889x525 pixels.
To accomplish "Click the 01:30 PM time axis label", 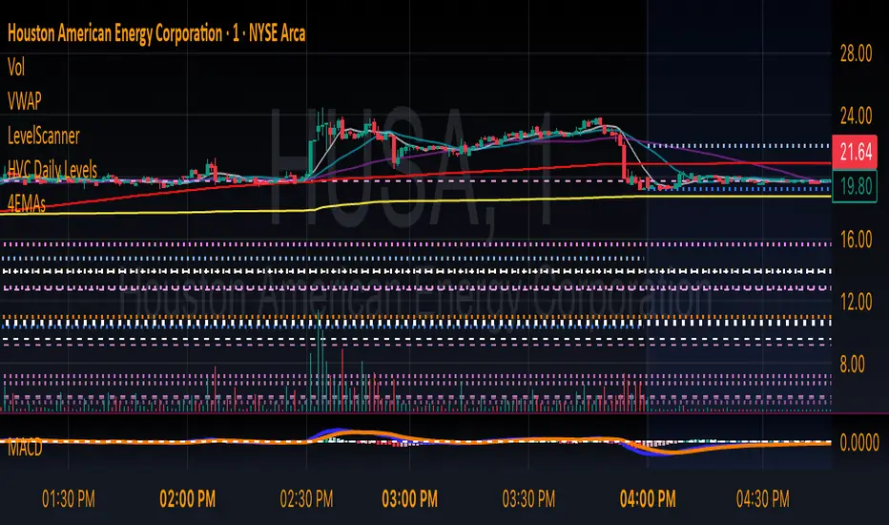I will pyautogui.click(x=69, y=499).
